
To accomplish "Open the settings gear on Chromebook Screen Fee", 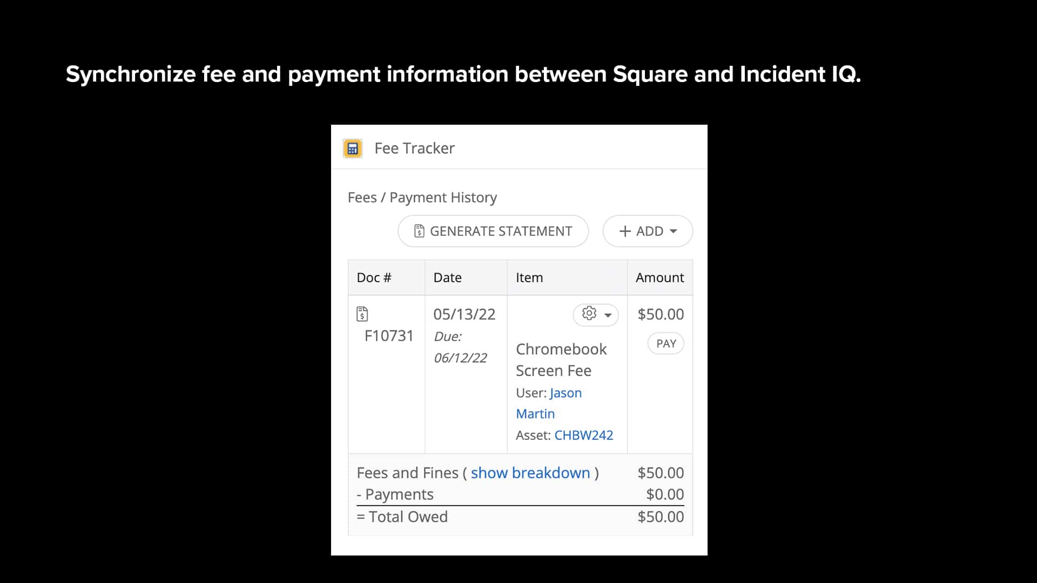I will coord(589,314).
